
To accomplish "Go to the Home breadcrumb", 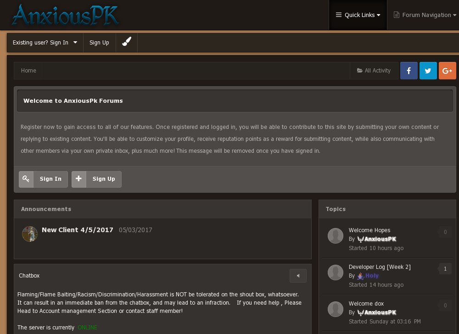I will click(28, 71).
